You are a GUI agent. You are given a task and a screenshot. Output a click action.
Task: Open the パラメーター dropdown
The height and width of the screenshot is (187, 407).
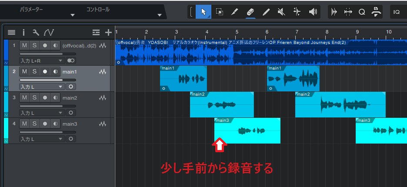pos(73,15)
